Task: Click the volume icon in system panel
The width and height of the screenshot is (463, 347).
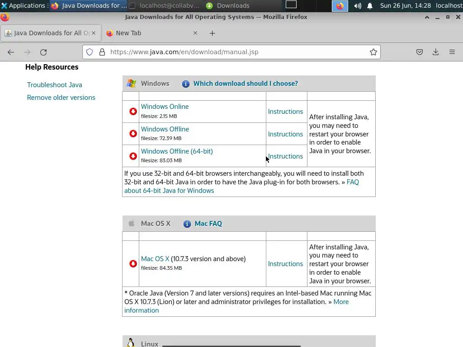Action: [x=358, y=5]
